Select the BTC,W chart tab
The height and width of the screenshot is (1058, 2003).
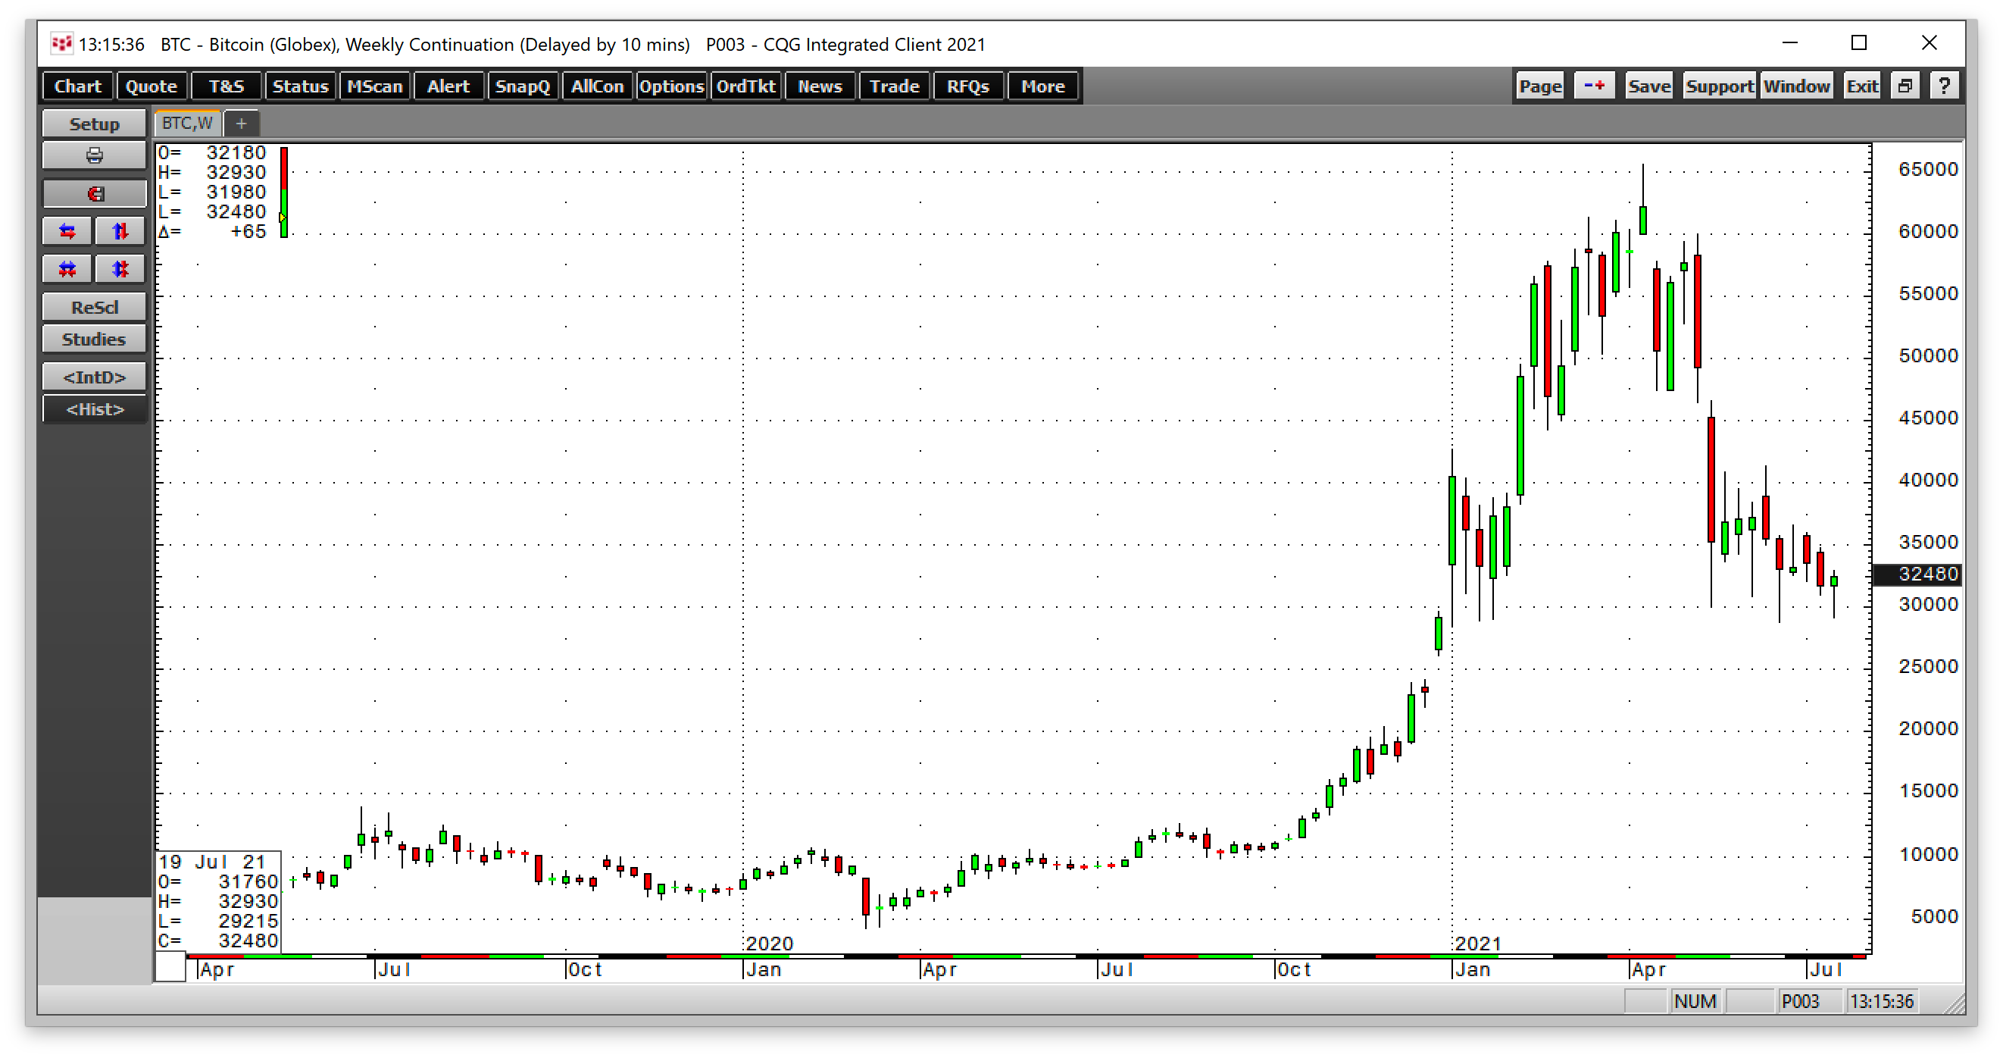(x=187, y=123)
